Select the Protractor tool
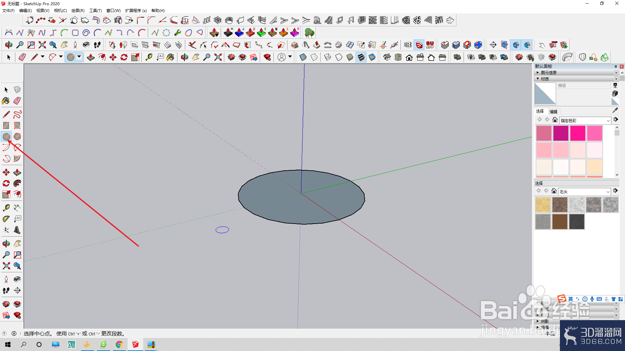The width and height of the screenshot is (625, 351). tap(6, 219)
